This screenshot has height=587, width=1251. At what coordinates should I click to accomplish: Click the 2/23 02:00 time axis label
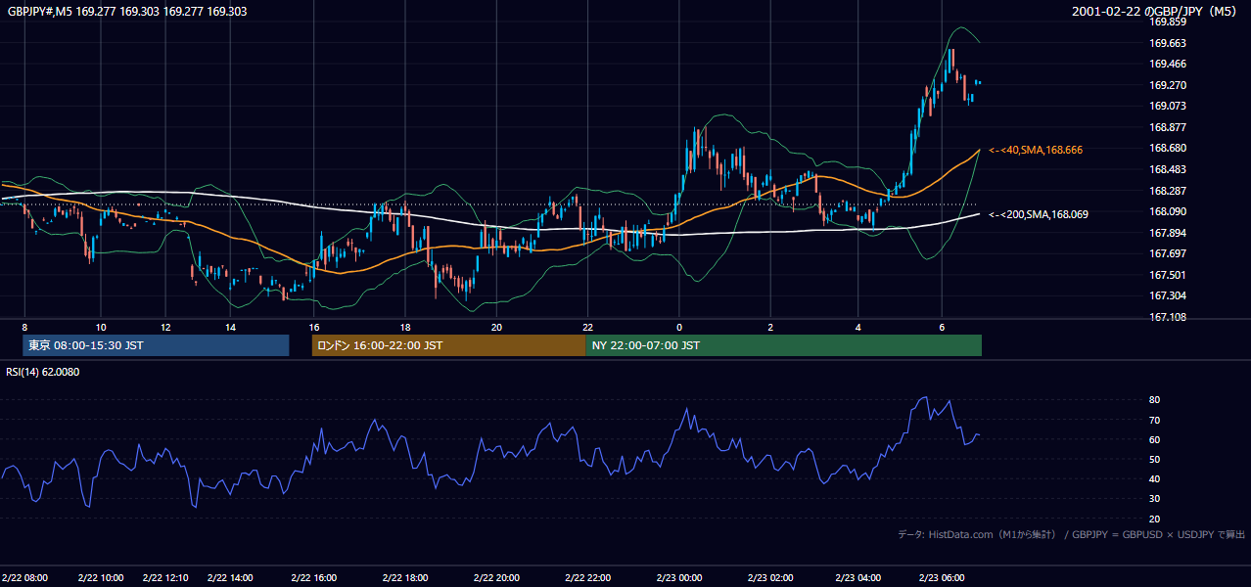770,578
